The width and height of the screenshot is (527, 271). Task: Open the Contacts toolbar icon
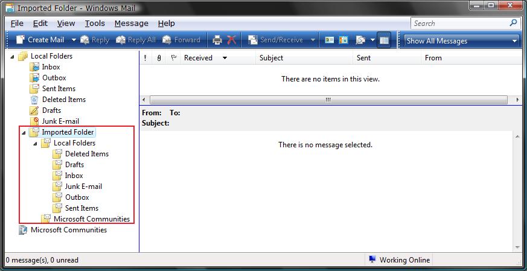click(x=329, y=40)
